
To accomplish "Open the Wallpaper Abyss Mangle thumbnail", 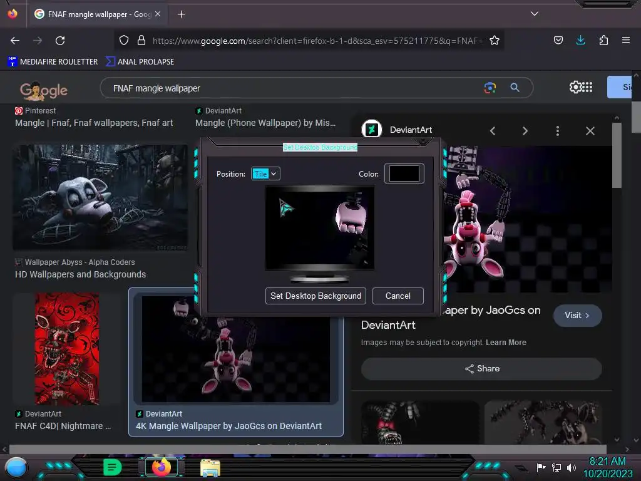I will pos(101,197).
